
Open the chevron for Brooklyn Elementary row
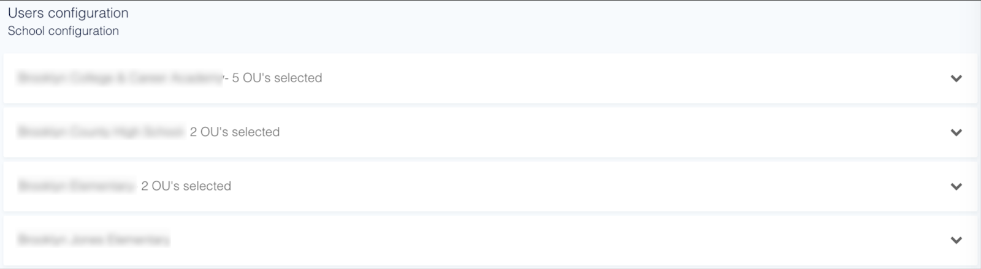(x=956, y=186)
